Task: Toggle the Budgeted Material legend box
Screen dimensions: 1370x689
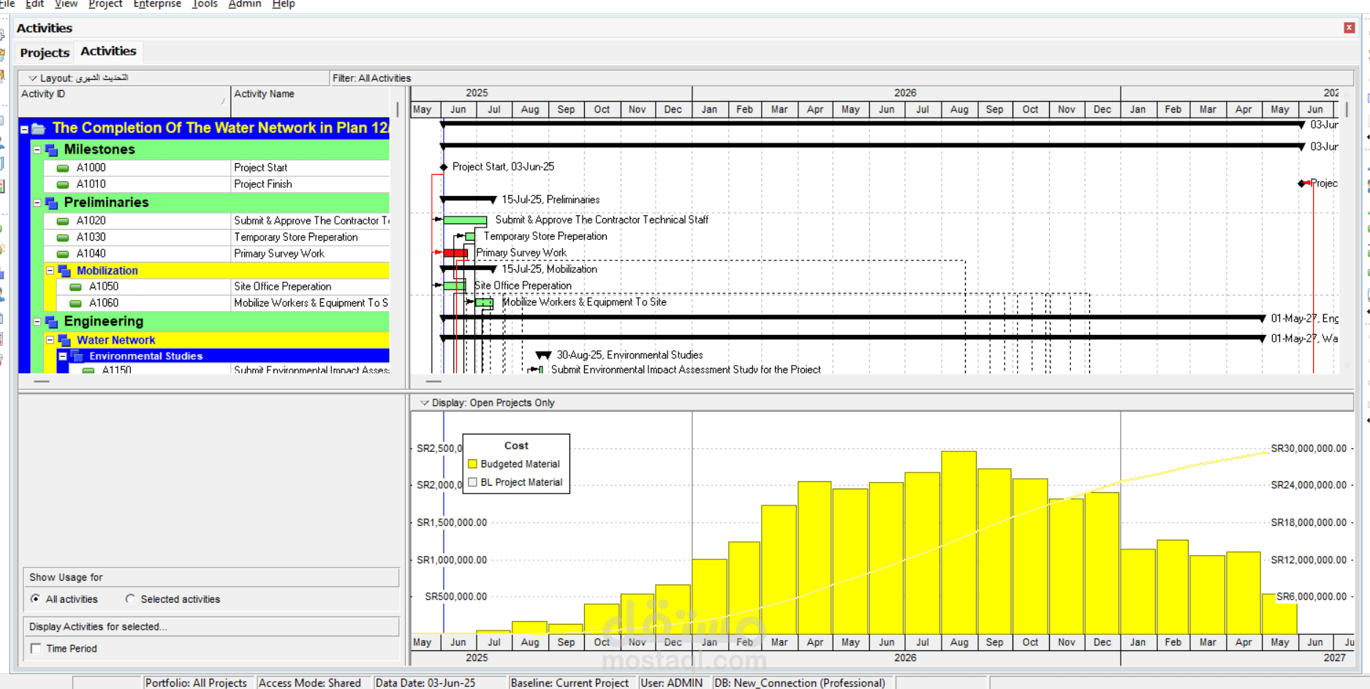Action: [x=472, y=464]
